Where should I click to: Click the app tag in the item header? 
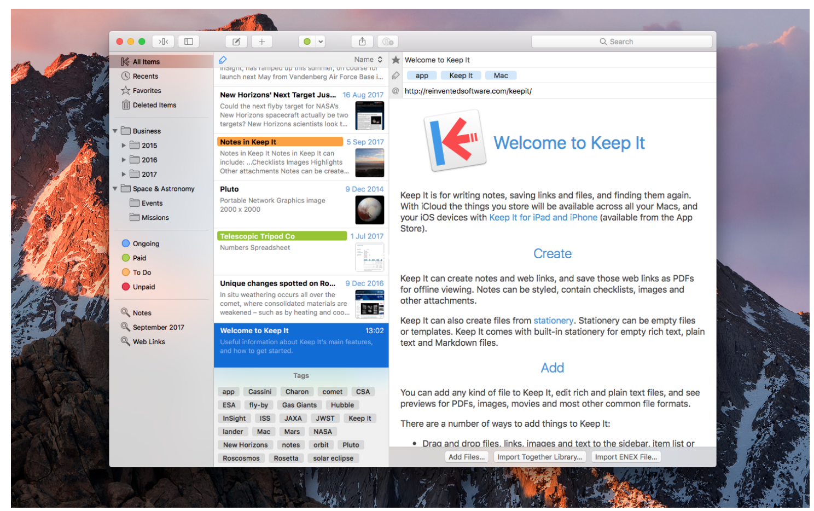tap(422, 76)
